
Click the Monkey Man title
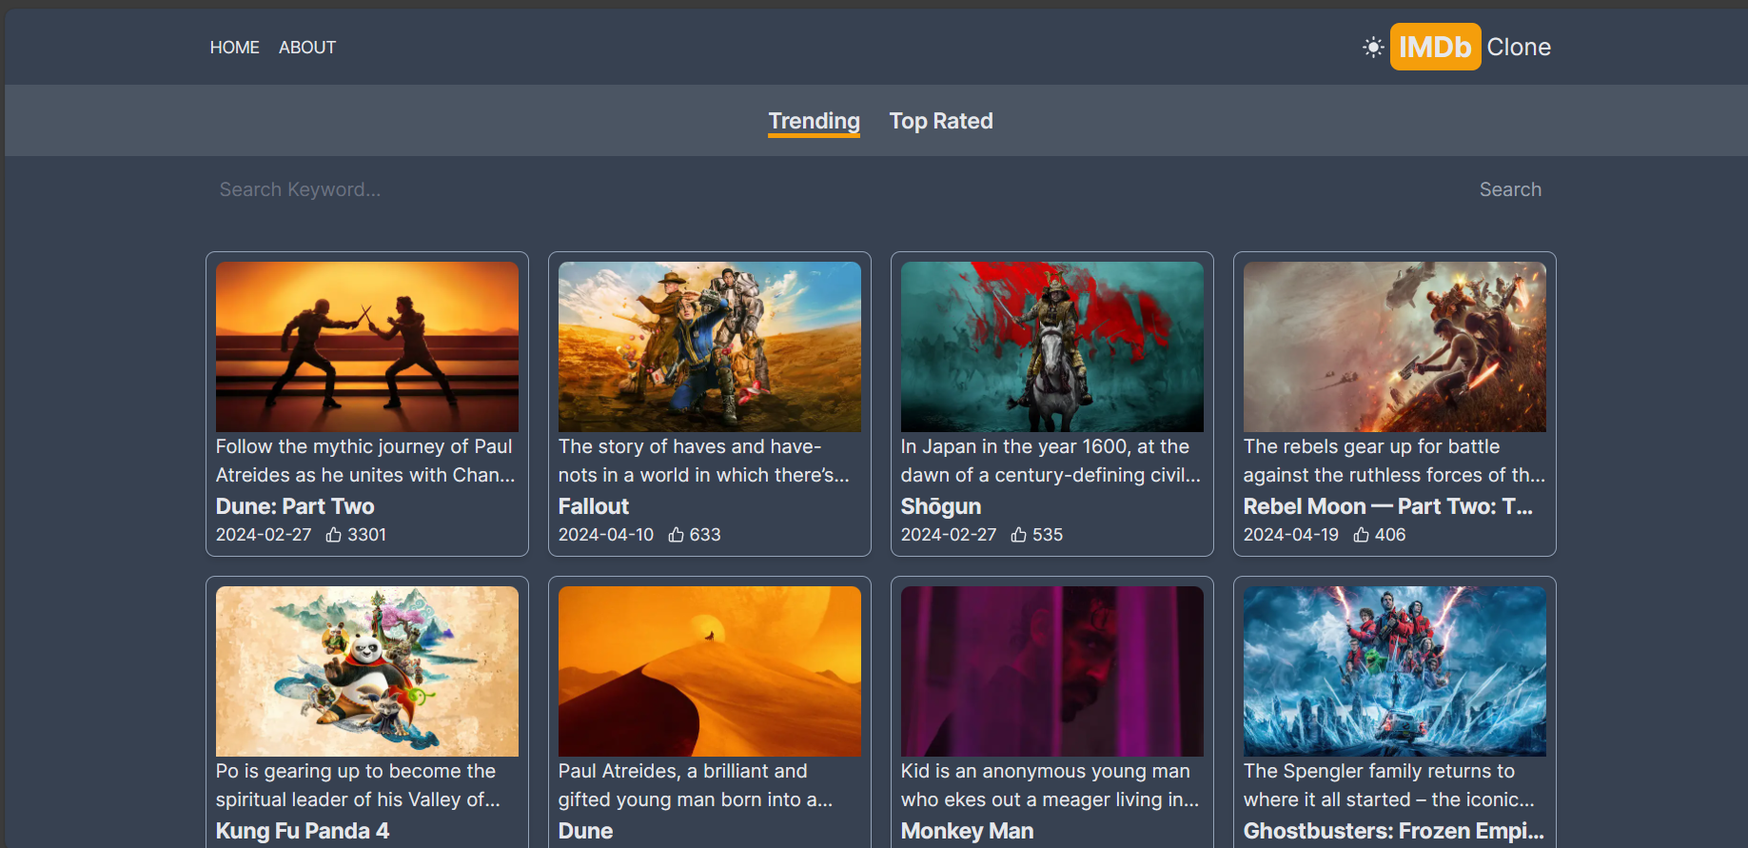pyautogui.click(x=967, y=831)
